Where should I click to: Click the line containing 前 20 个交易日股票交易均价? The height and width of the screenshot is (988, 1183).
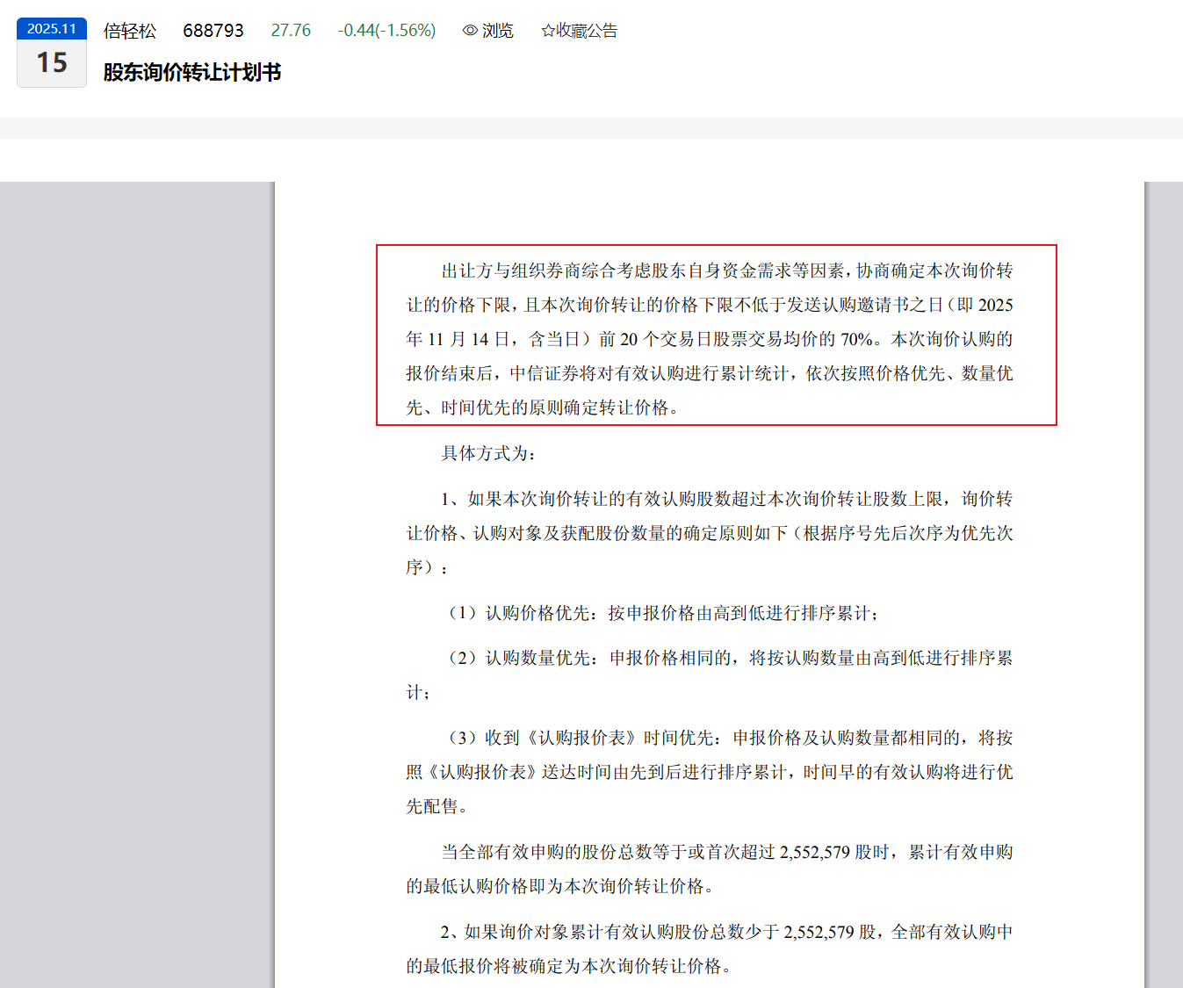[x=710, y=339]
